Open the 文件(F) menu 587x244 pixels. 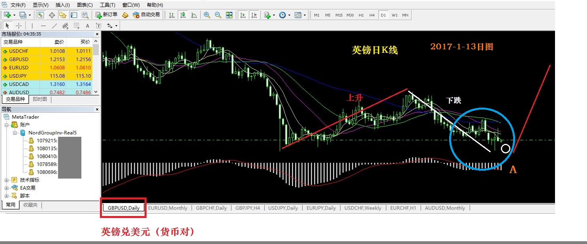[x=18, y=5]
